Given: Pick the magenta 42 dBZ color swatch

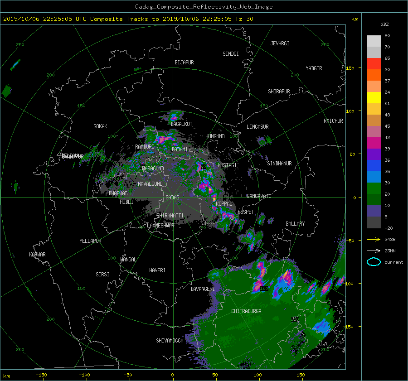Looking at the screenshot, I should (374, 143).
